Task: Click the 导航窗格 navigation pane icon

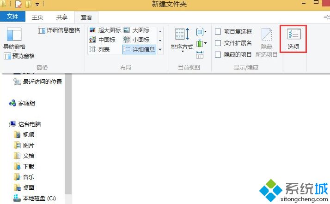Action: (14, 34)
